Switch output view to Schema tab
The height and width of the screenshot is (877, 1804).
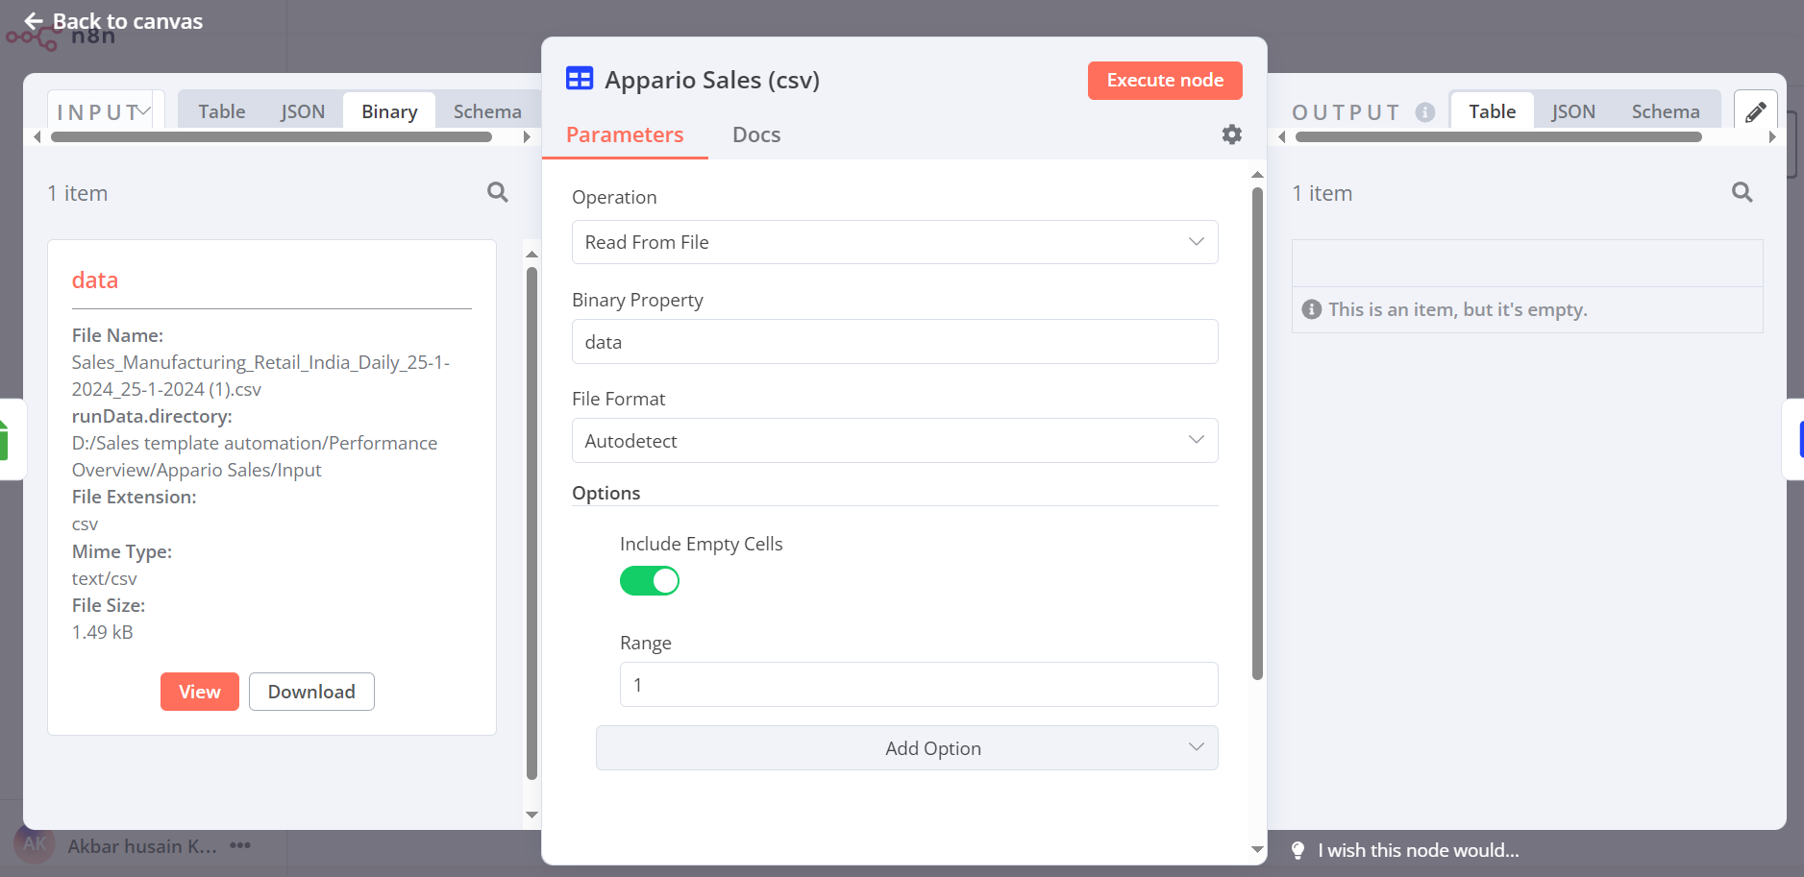pyautogui.click(x=1666, y=111)
